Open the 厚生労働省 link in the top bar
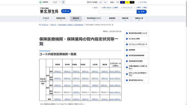187x105 pixels. coord(143,2)
